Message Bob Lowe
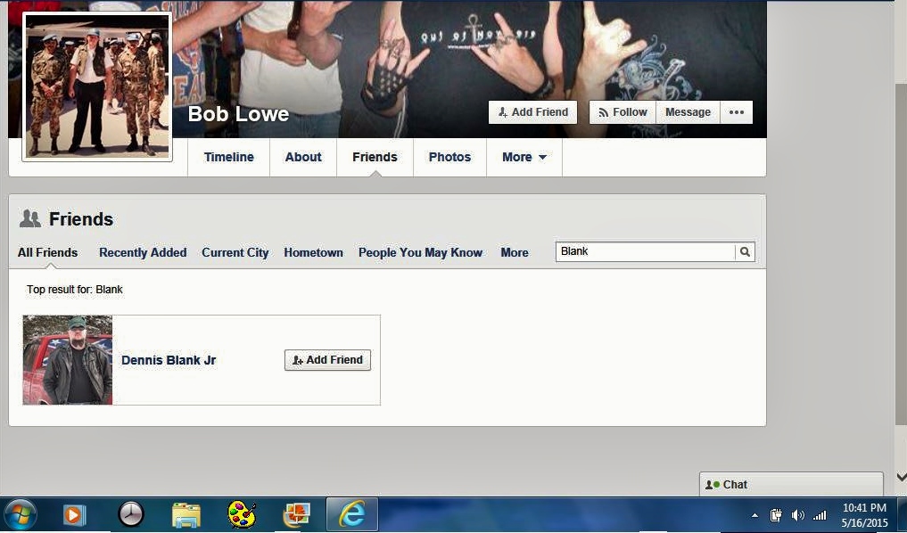 coord(688,112)
